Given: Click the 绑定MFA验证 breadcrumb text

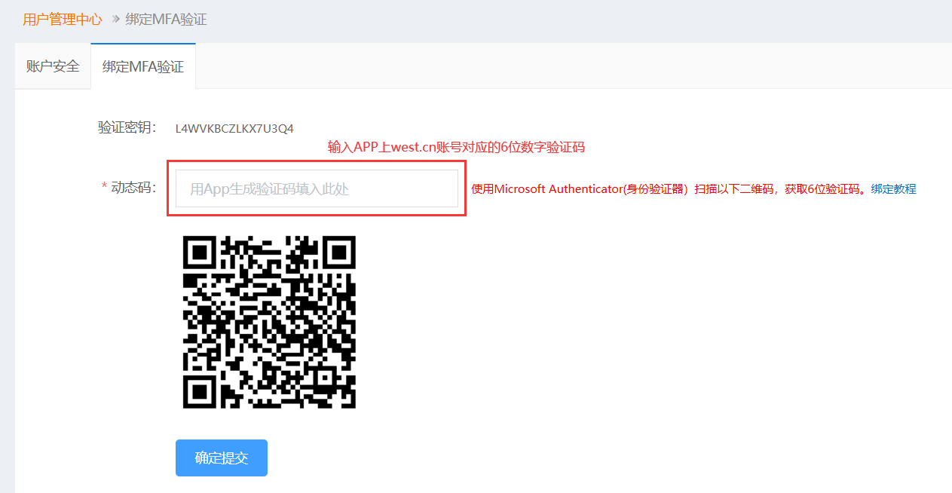Looking at the screenshot, I should (x=166, y=20).
